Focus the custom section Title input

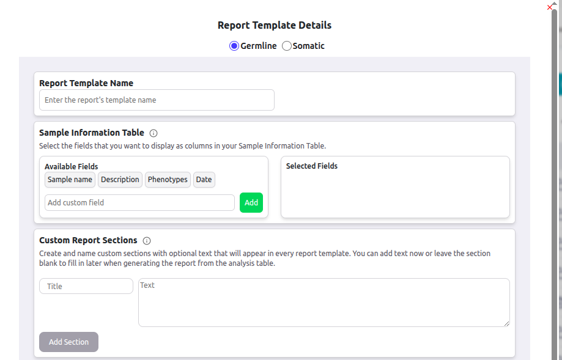click(86, 286)
